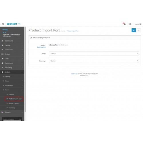Click the Choose File button

pyautogui.click(x=53, y=45)
